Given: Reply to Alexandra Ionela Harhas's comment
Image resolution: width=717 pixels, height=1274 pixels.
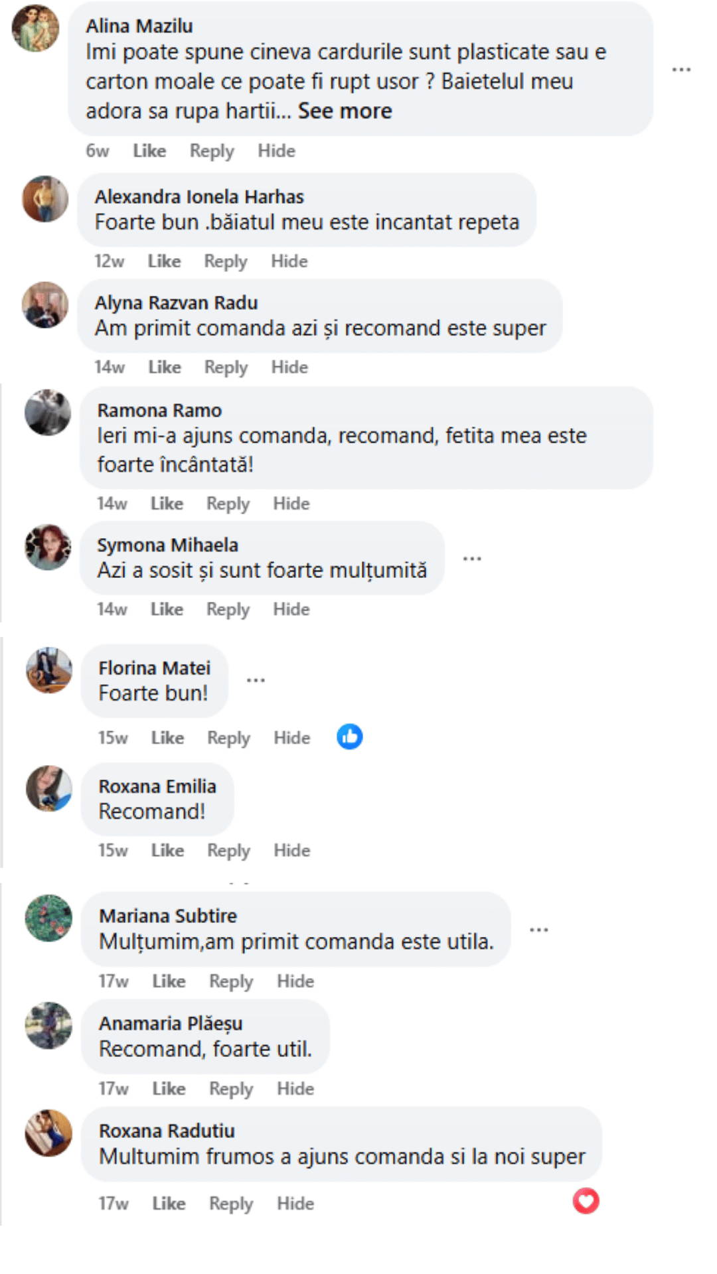Looking at the screenshot, I should [225, 261].
